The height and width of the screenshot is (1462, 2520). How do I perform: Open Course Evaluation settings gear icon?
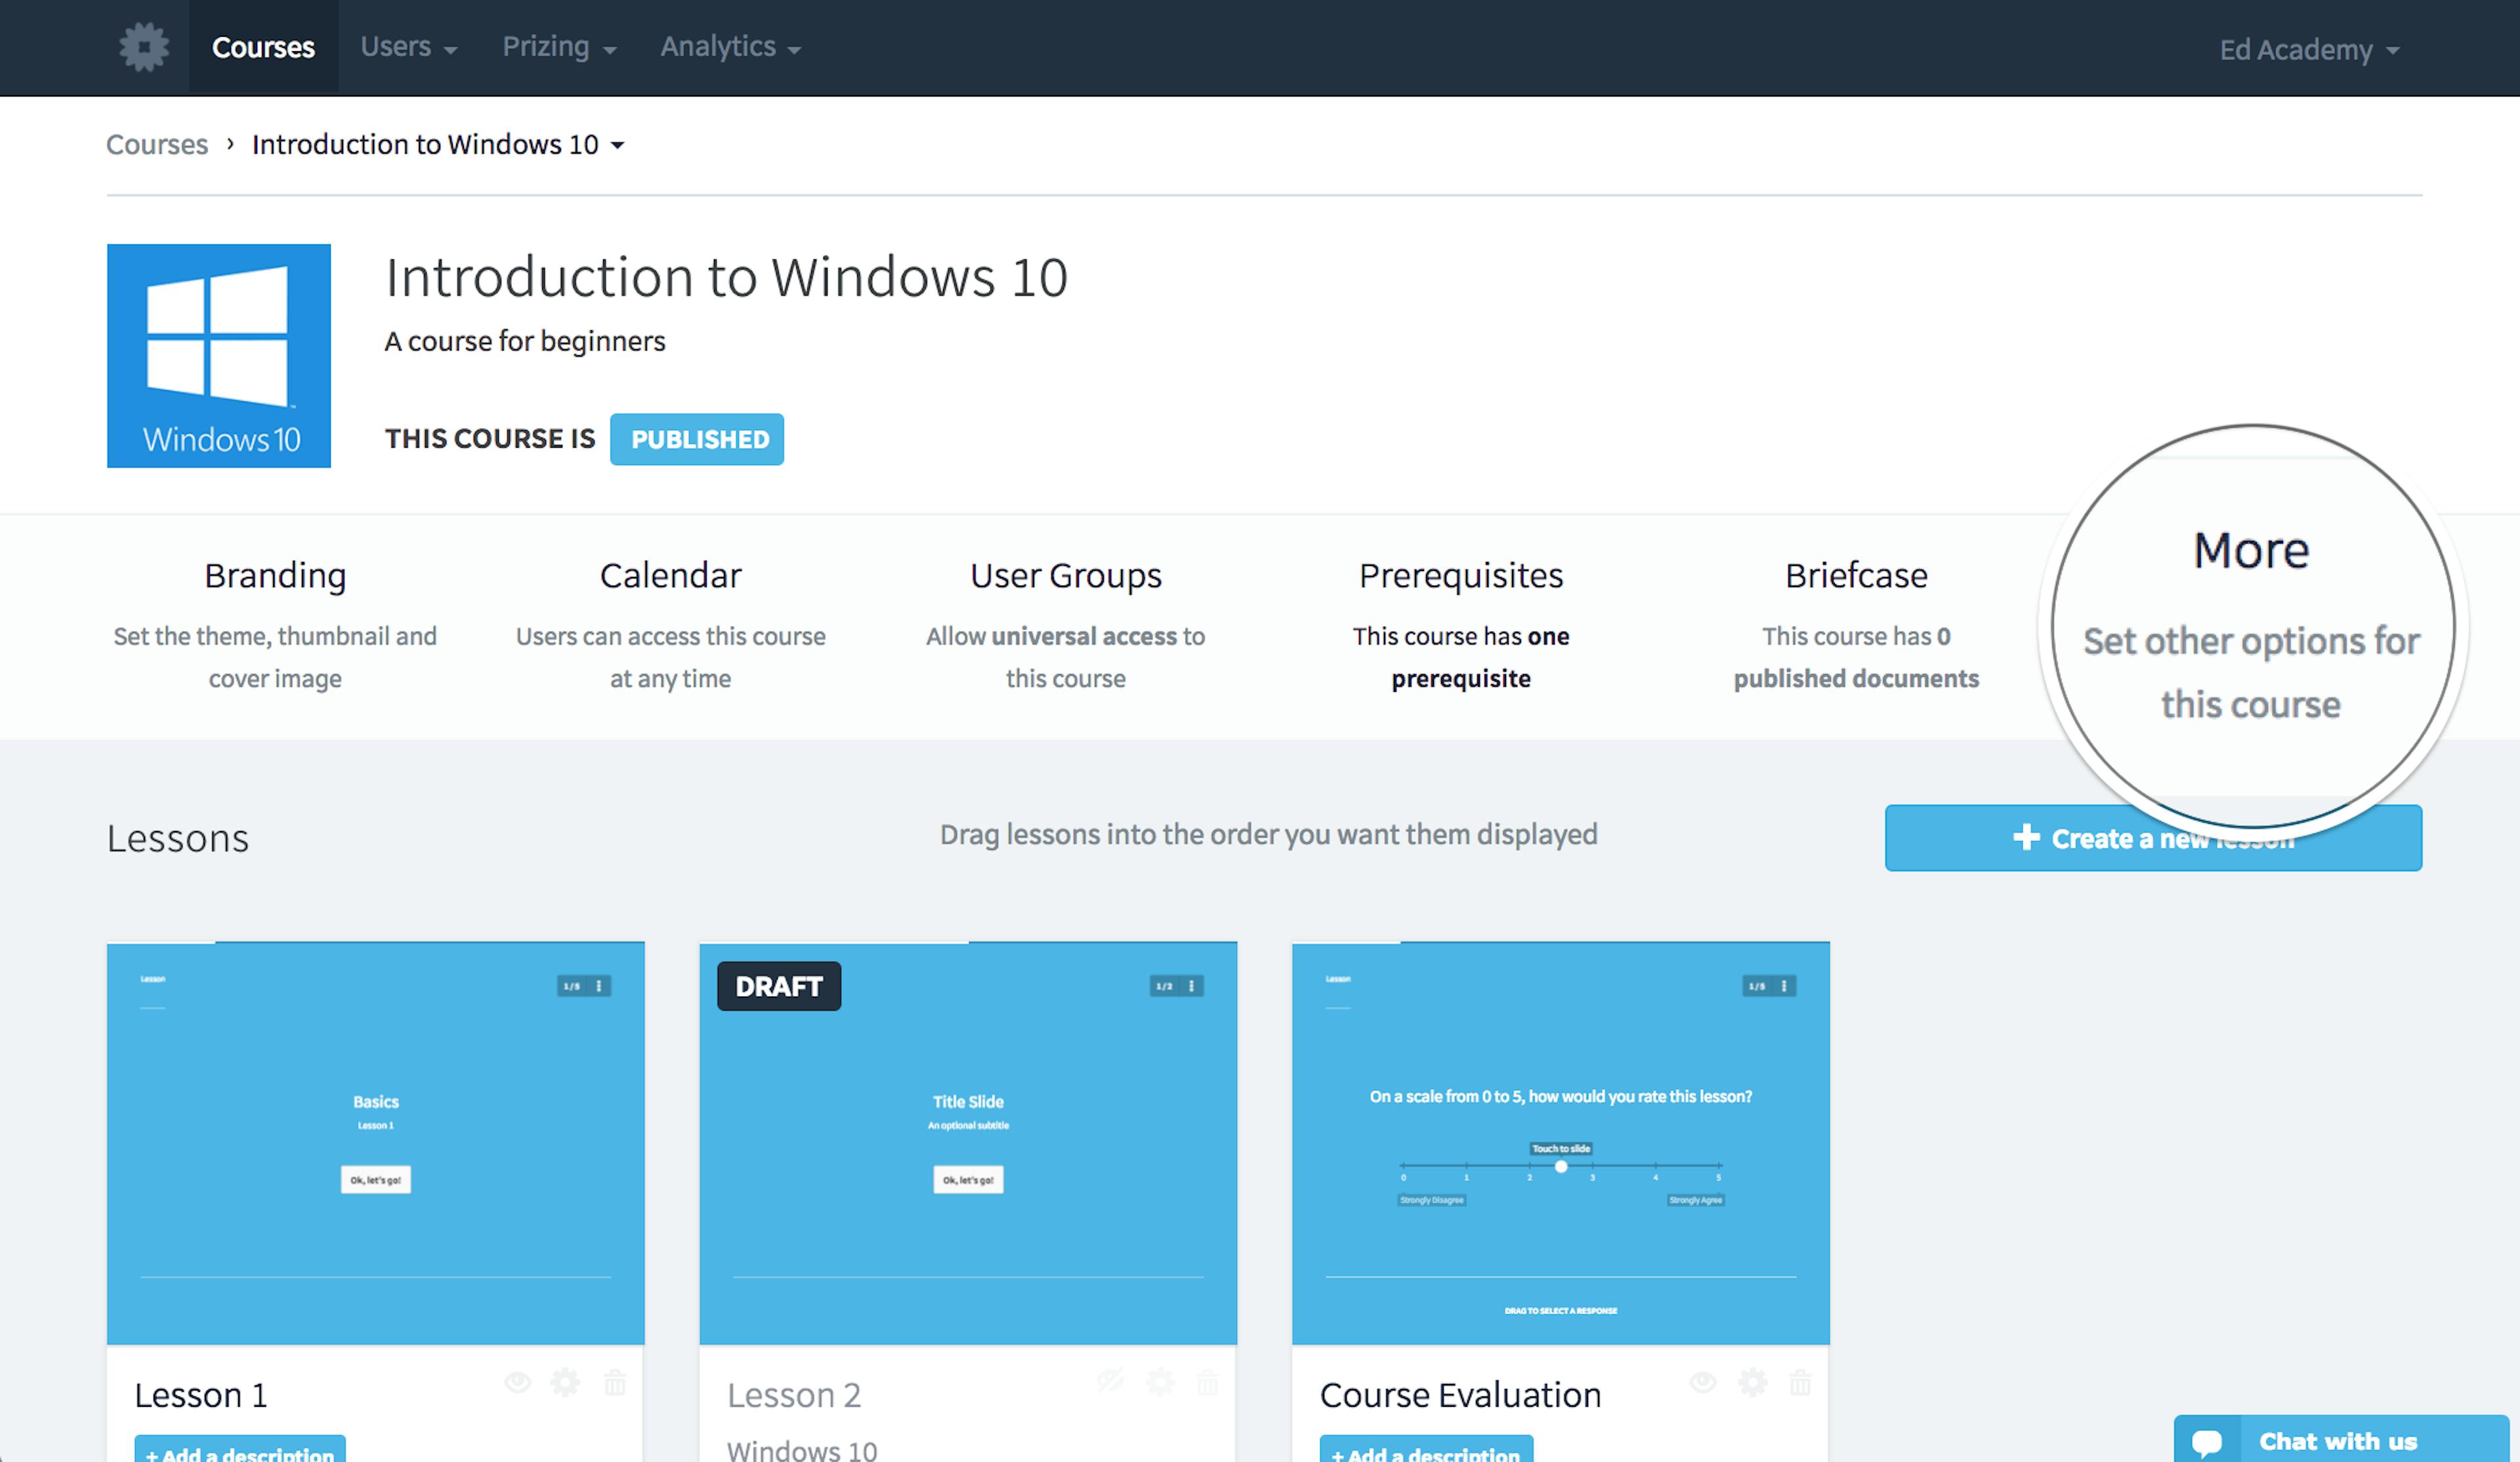[1752, 1383]
